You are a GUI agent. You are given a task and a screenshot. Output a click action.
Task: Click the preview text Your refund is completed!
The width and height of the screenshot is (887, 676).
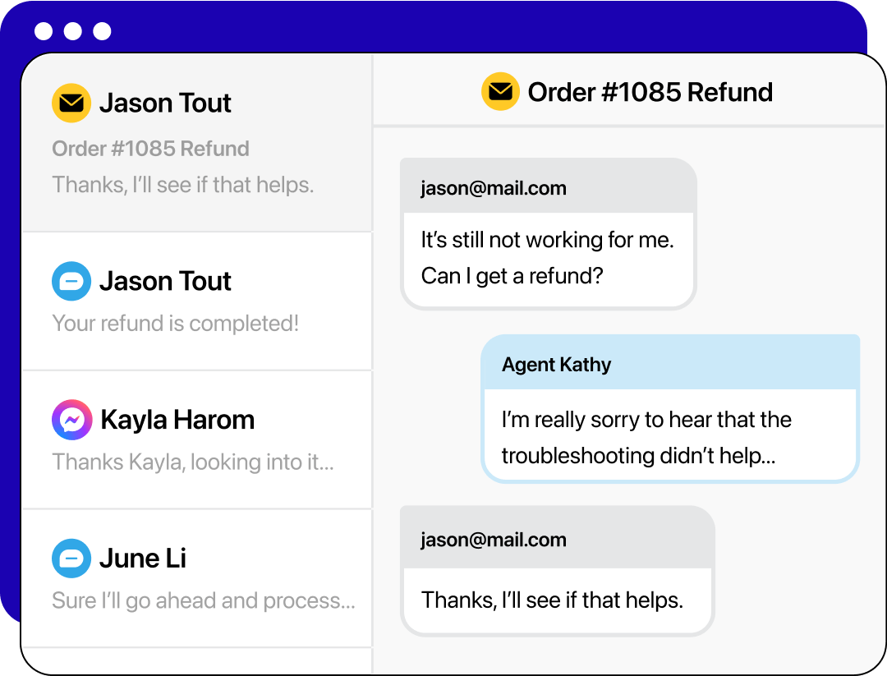tap(176, 323)
